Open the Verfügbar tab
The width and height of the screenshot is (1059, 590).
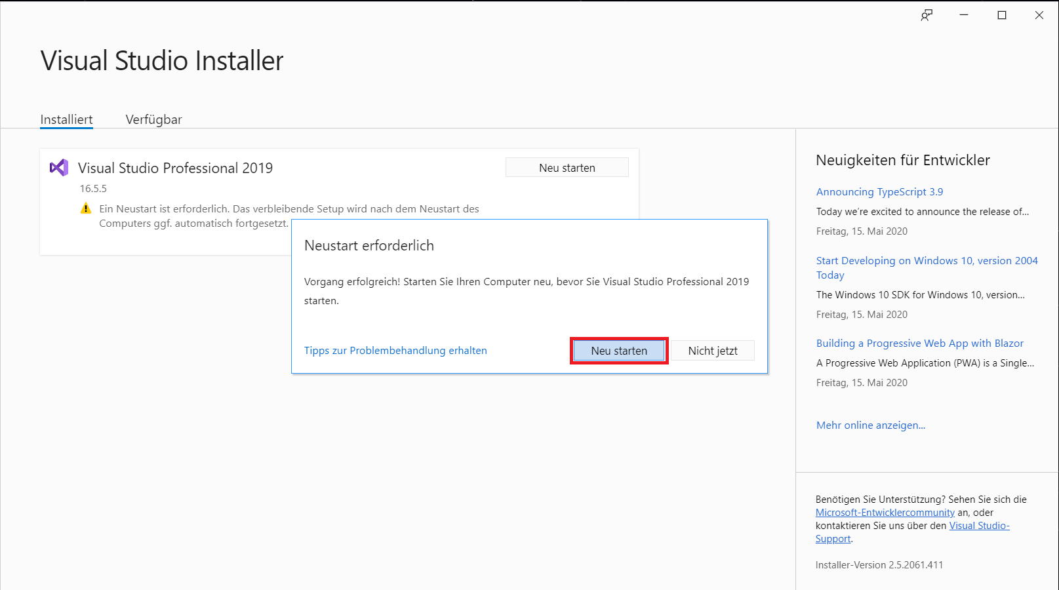point(153,119)
